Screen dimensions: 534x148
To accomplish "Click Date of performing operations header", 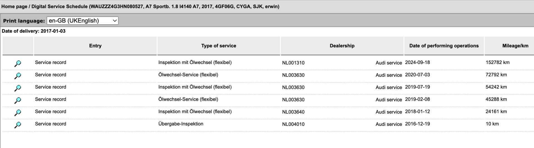I will coord(444,46).
